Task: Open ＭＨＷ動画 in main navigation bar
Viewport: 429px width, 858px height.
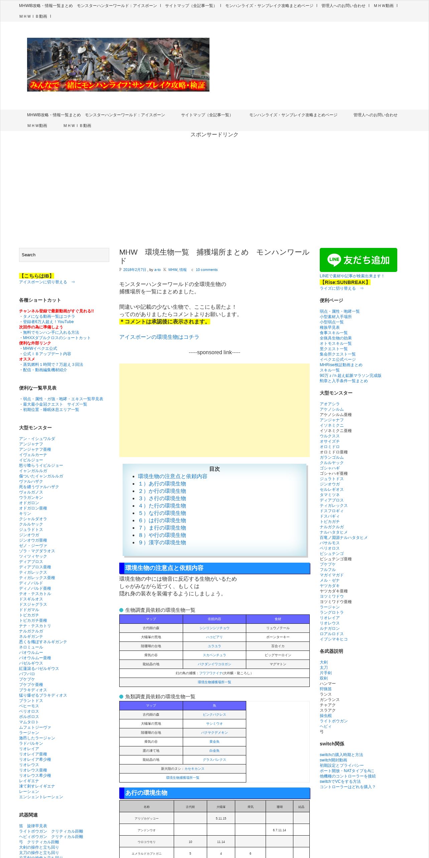Action: click(x=37, y=126)
